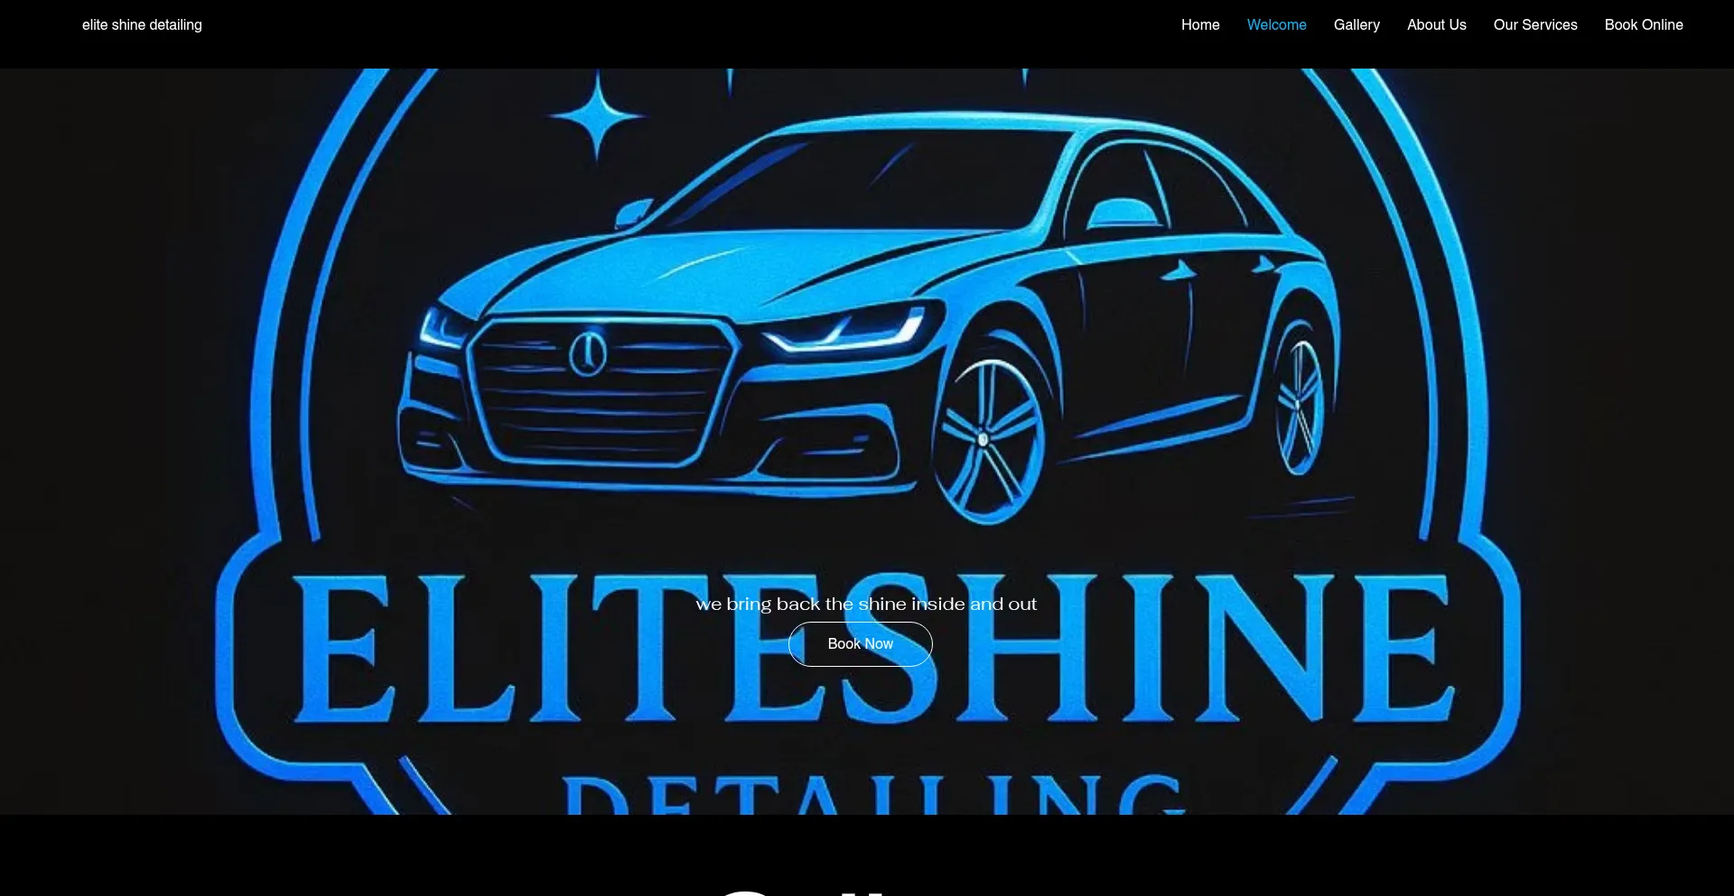The height and width of the screenshot is (896, 1734).
Task: Click the elite shine detailing site title
Action: pos(142,25)
